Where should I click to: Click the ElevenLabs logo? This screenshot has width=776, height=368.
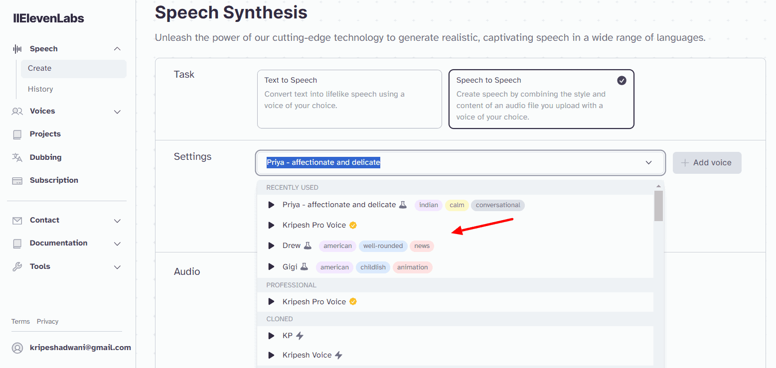[x=49, y=18]
